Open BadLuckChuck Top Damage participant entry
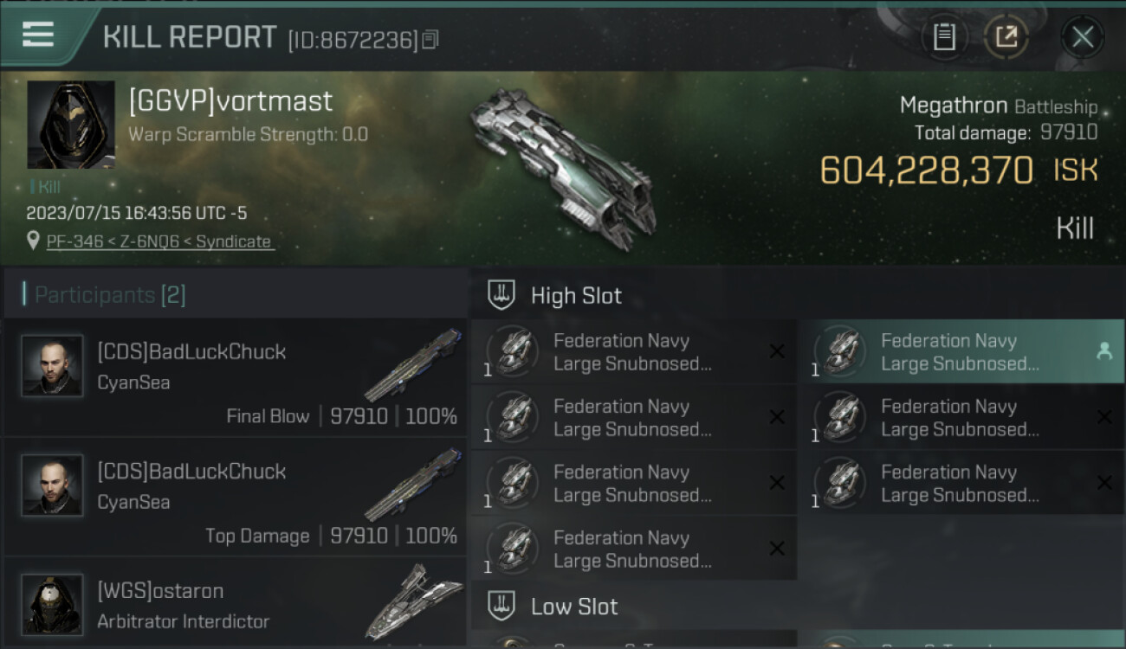This screenshot has width=1126, height=649. (236, 497)
